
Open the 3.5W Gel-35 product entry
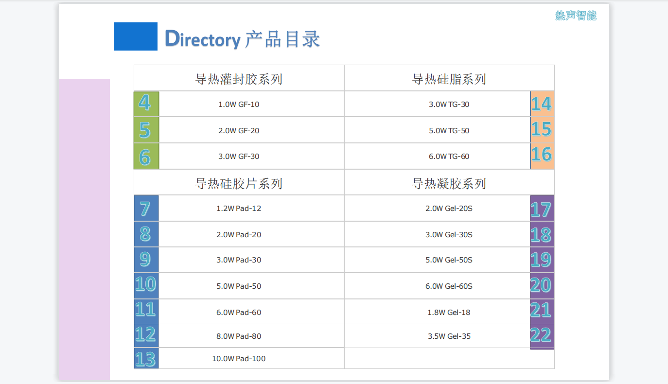[x=449, y=336]
